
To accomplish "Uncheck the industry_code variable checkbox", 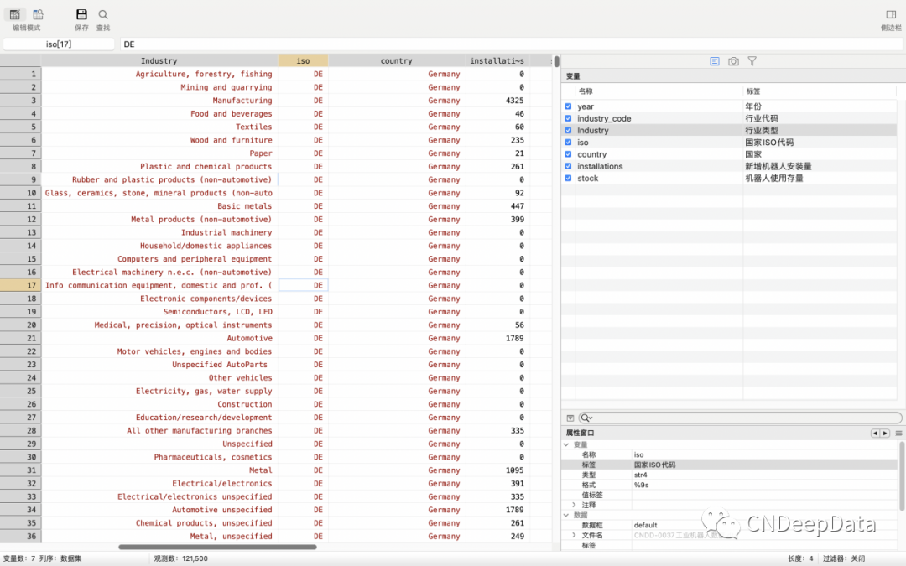I will point(568,118).
